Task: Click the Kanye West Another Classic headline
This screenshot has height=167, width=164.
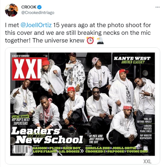Action: pos(132,60)
